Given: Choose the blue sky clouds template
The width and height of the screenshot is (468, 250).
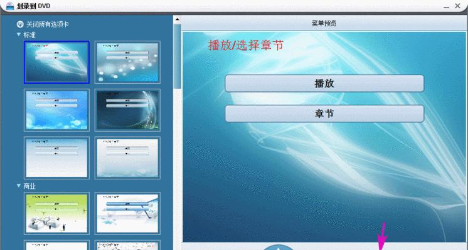Looking at the screenshot, I should coord(56,110).
